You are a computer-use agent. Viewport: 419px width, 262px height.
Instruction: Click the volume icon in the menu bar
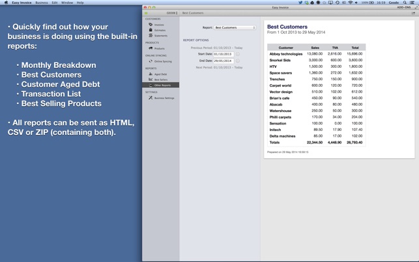(356, 3)
